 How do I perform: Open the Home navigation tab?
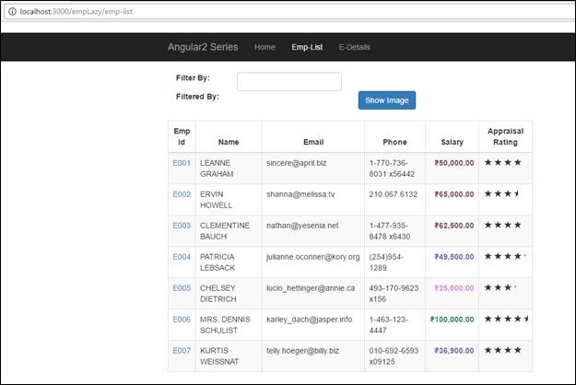point(264,47)
